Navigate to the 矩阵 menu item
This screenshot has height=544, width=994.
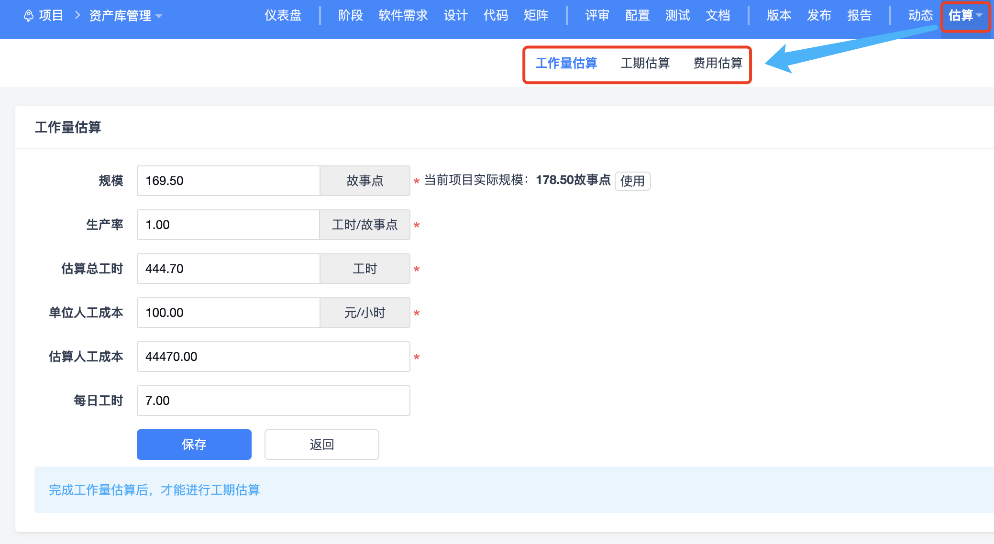[536, 16]
